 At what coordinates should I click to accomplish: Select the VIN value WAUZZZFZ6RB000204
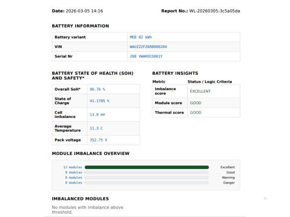click(148, 47)
